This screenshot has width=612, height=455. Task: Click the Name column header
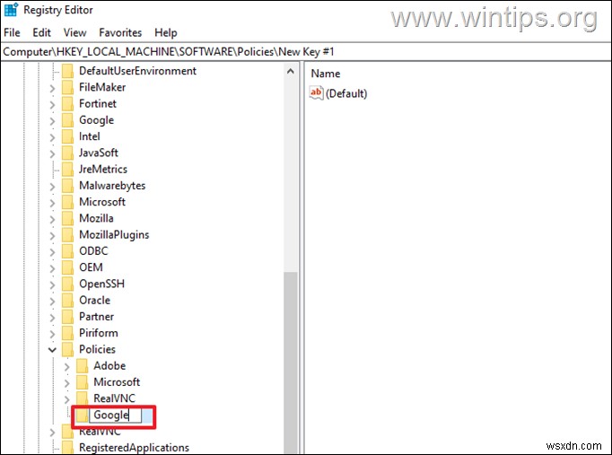click(x=326, y=74)
